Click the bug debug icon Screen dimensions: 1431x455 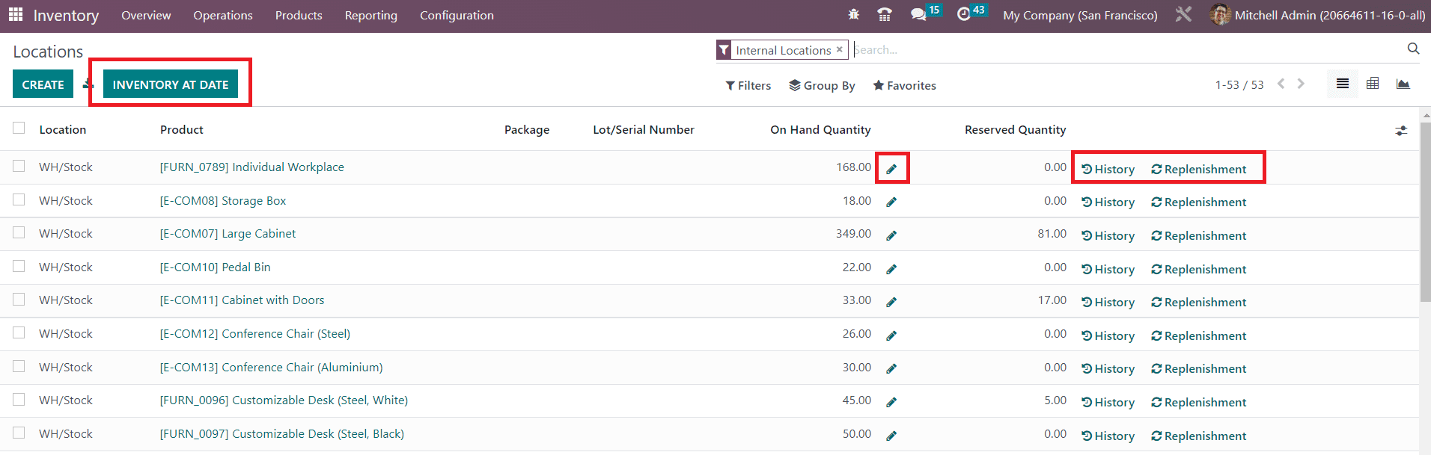[x=854, y=14]
